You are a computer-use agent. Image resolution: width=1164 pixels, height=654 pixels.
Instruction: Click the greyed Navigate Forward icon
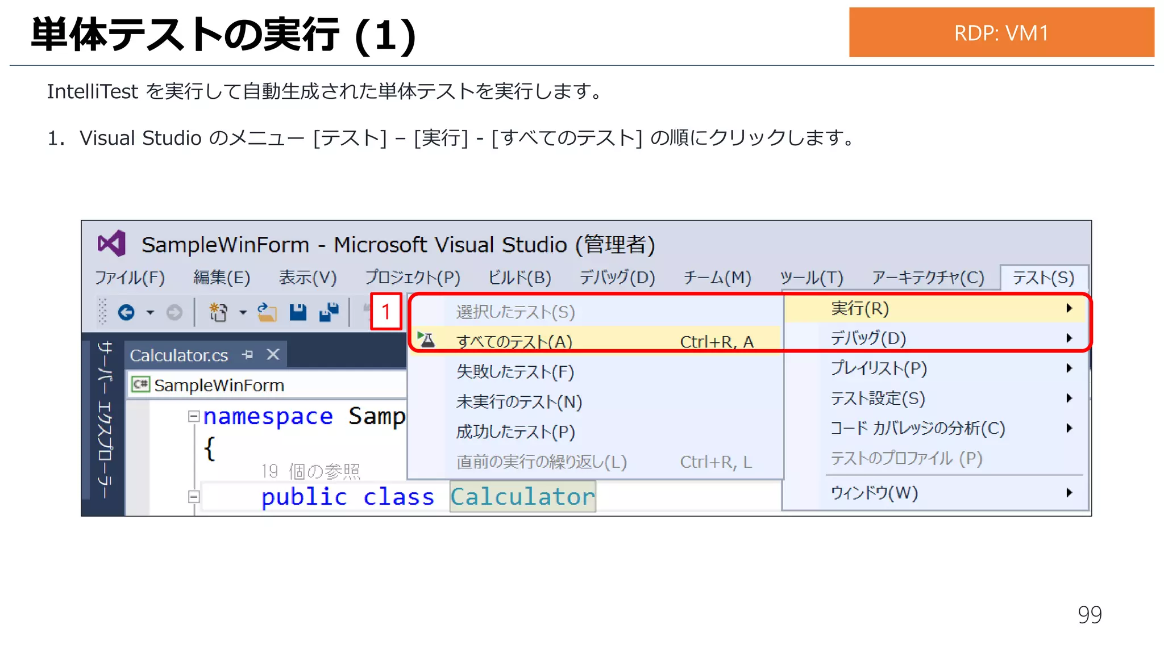[x=174, y=312]
